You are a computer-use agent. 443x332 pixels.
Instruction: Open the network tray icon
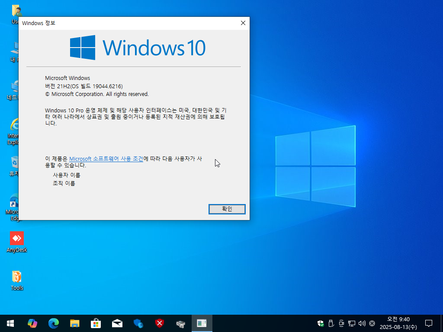point(351,323)
